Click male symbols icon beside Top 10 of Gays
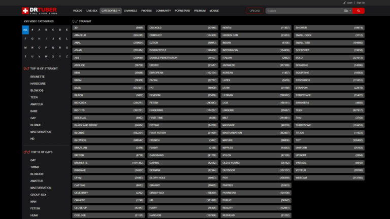The height and width of the screenshot is (219, 390). pyautogui.click(x=26, y=152)
